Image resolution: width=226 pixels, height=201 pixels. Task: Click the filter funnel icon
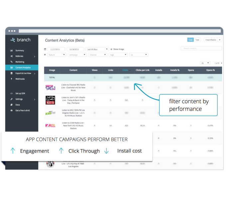pyautogui.click(x=45, y=55)
